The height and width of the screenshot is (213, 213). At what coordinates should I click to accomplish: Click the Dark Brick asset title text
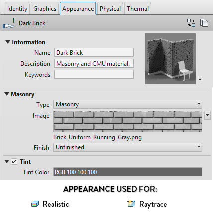pos(32,23)
